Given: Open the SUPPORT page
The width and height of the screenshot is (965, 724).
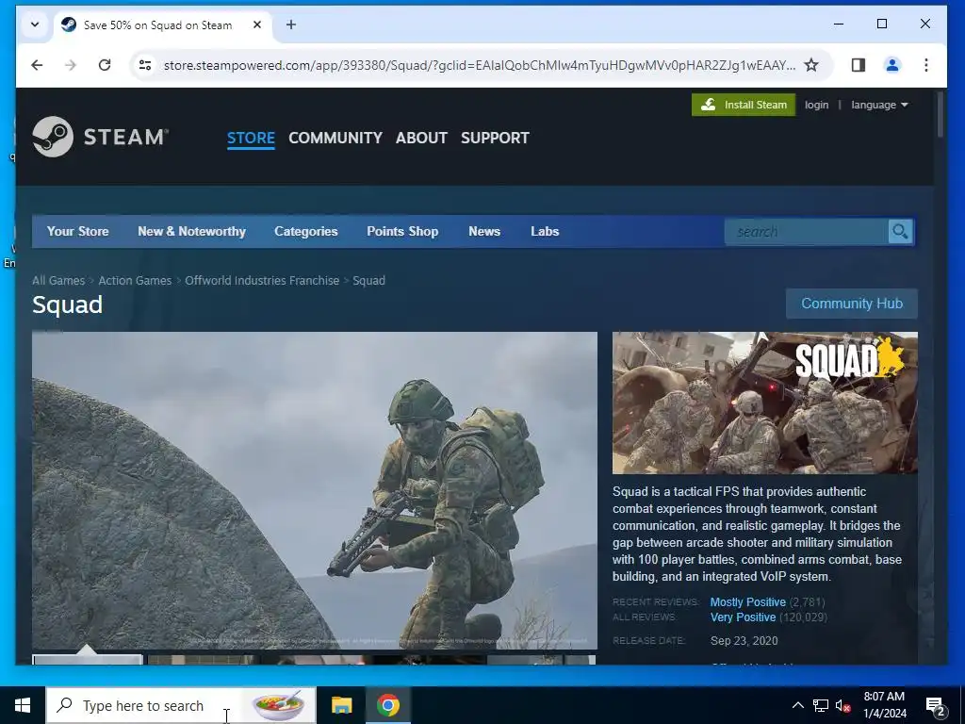Looking at the screenshot, I should click(x=495, y=138).
